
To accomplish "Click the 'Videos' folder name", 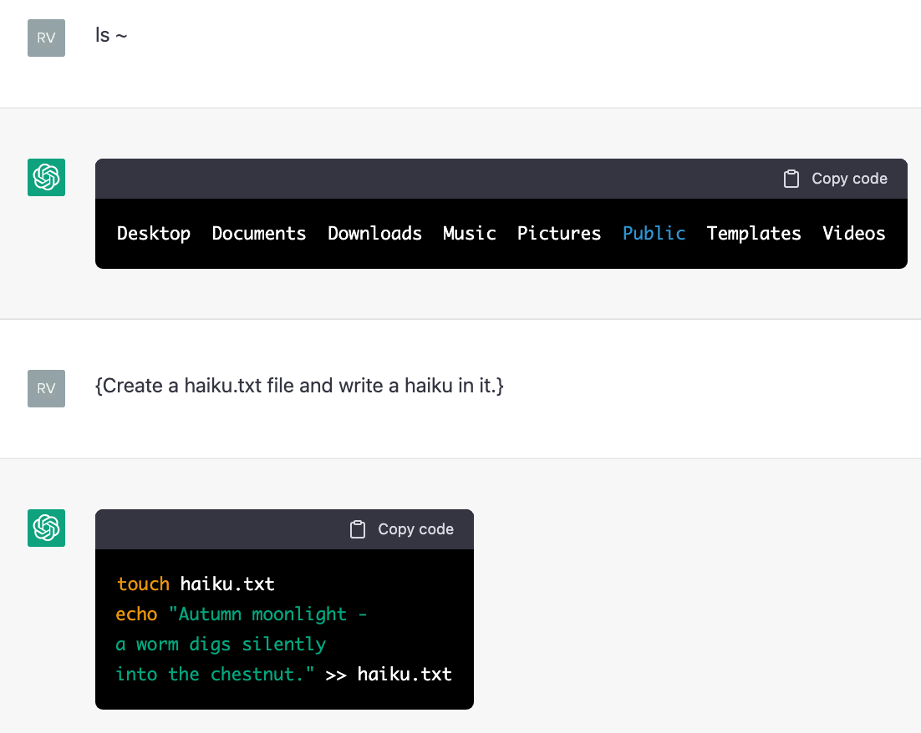I will click(x=853, y=234).
